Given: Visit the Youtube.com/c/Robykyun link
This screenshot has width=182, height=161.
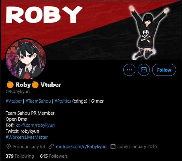Looking at the screenshot, I should [x=81, y=147].
